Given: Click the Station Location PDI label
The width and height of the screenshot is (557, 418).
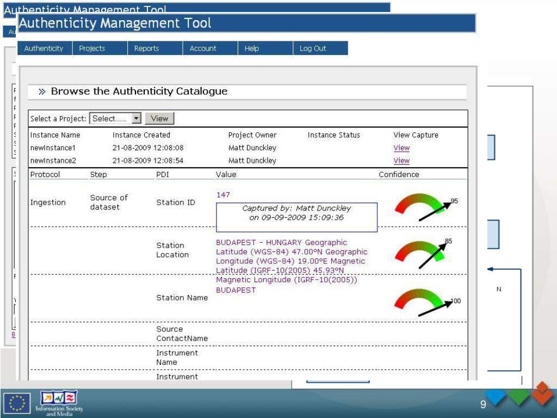Looking at the screenshot, I should tap(172, 250).
